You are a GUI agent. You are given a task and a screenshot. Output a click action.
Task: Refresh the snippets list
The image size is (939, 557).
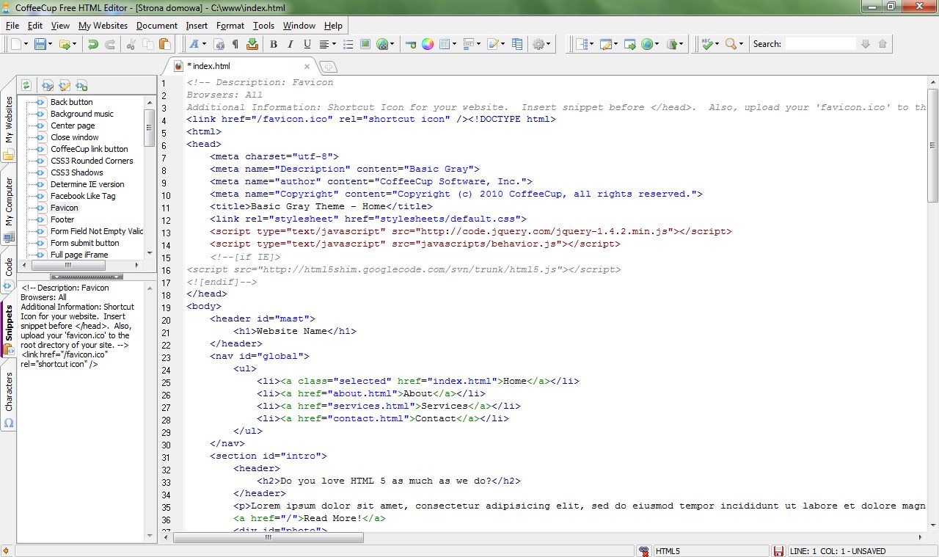(26, 85)
